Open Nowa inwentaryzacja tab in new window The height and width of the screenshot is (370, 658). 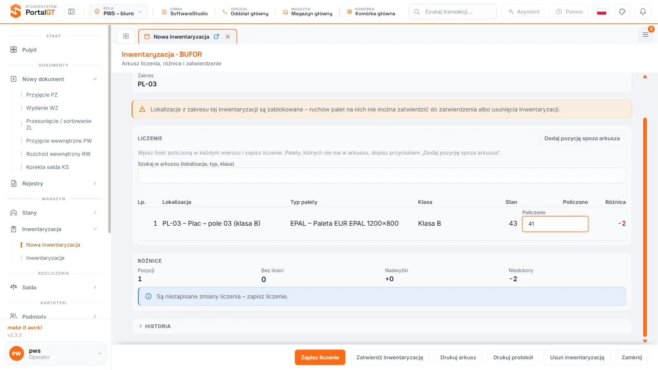point(216,37)
